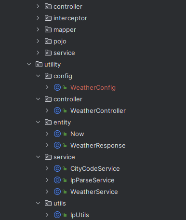Screen dimensions: 186x220
Task: Click the class icon beside Now
Action: click(57, 134)
